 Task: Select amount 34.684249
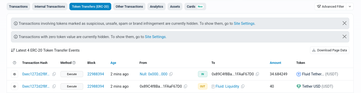point(279,74)
